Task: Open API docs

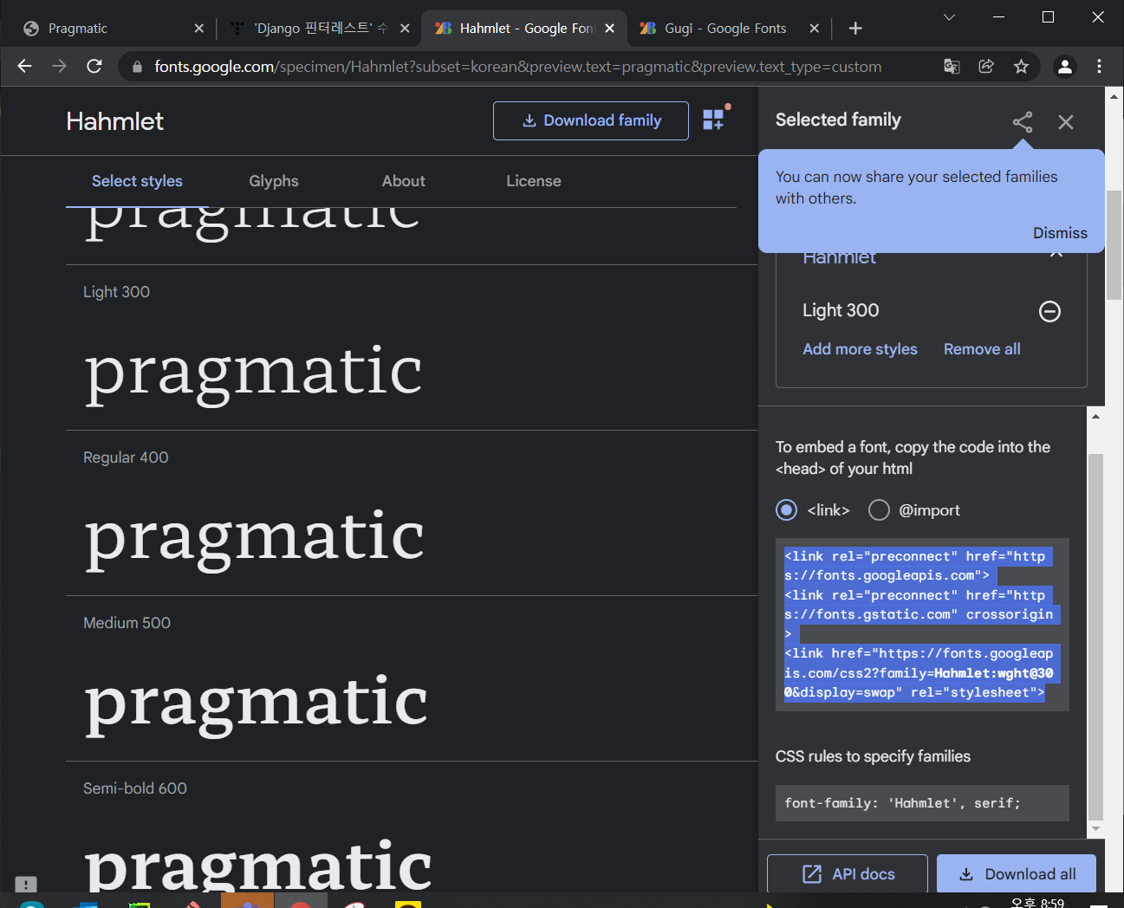Action: pos(848,873)
